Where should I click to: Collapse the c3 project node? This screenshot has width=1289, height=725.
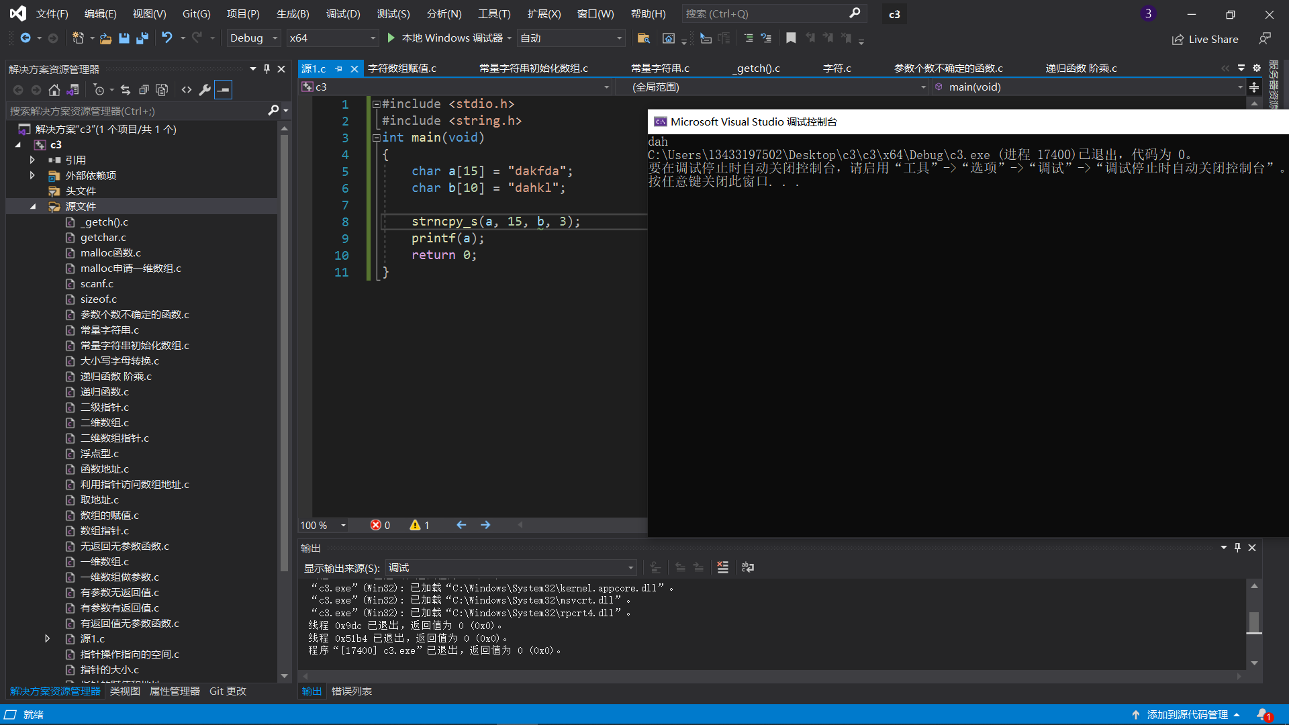click(x=18, y=145)
